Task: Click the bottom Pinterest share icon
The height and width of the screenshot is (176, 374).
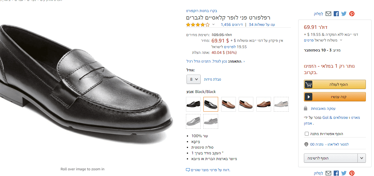Action: [x=352, y=173]
